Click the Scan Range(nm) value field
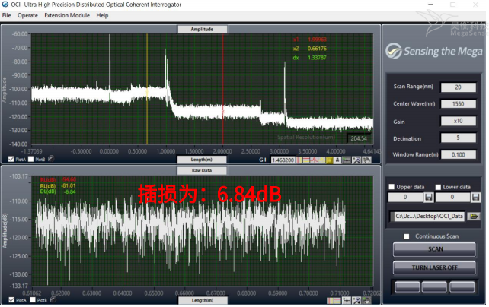This screenshot has height=307, width=489. [458, 87]
